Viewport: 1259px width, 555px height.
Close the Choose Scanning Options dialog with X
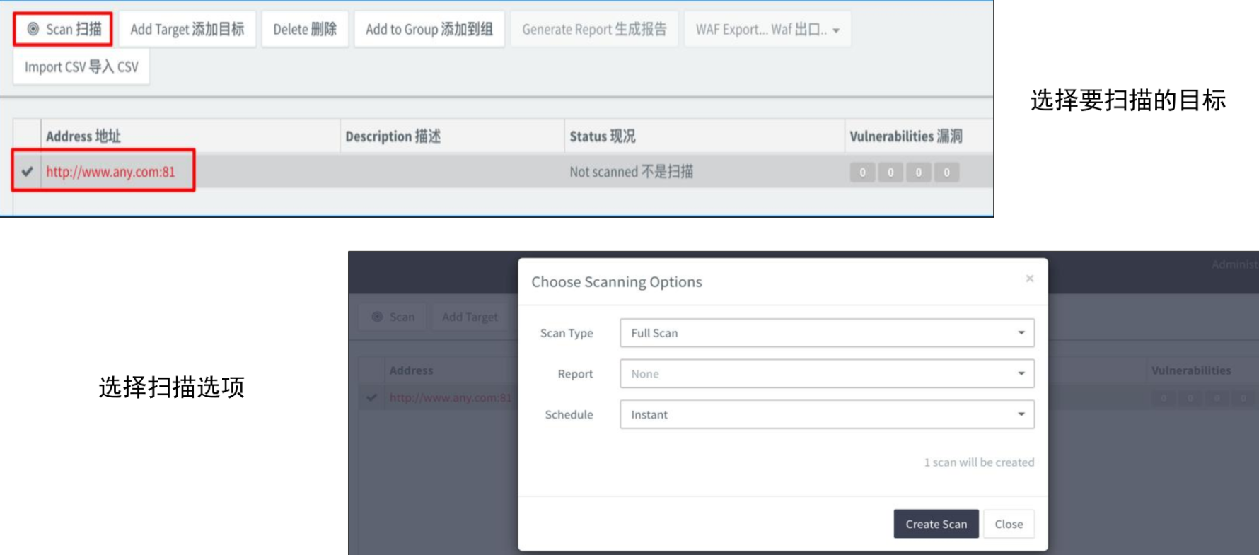[1029, 279]
